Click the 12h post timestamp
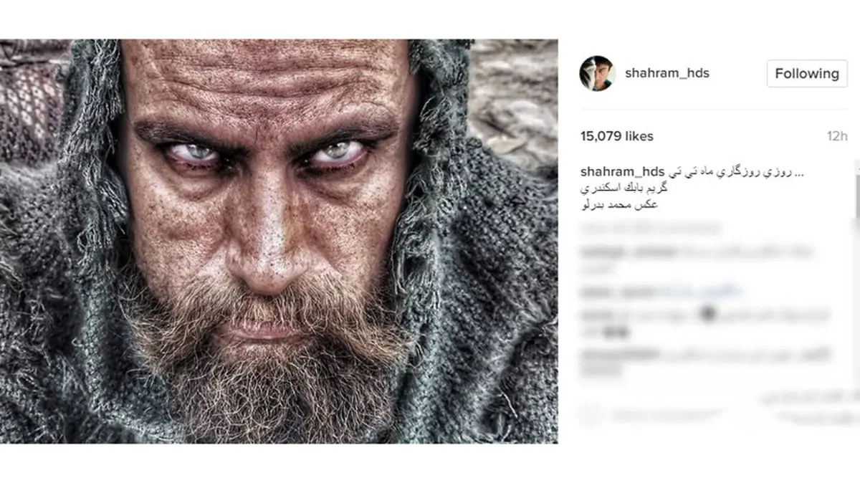Image resolution: width=860 pixels, height=483 pixels. 836,136
